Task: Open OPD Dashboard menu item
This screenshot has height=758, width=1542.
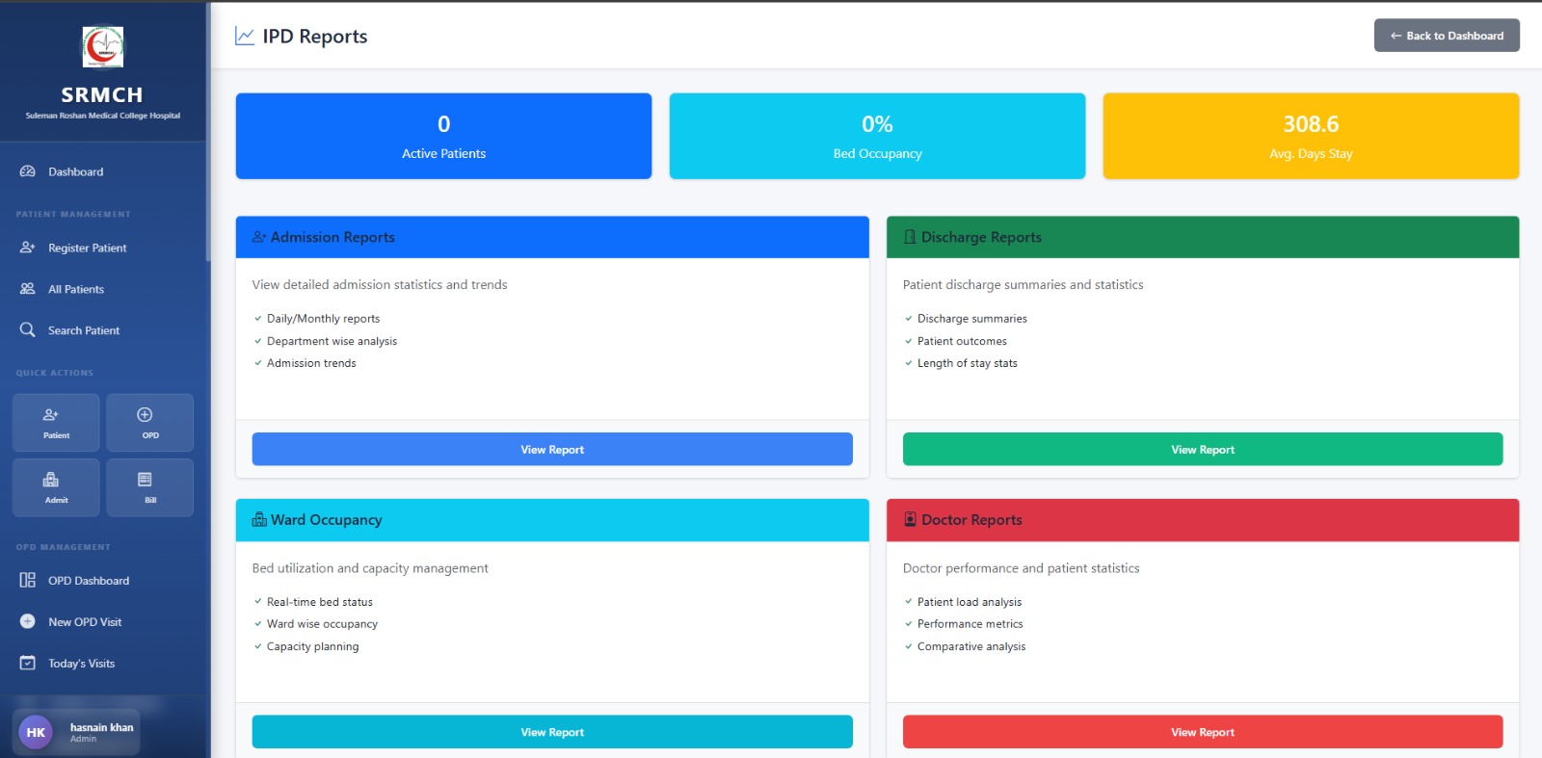Action: tap(103, 581)
